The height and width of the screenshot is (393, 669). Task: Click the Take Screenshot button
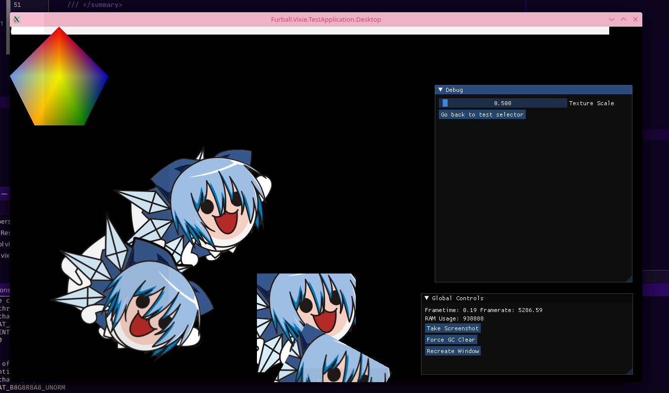(453, 328)
